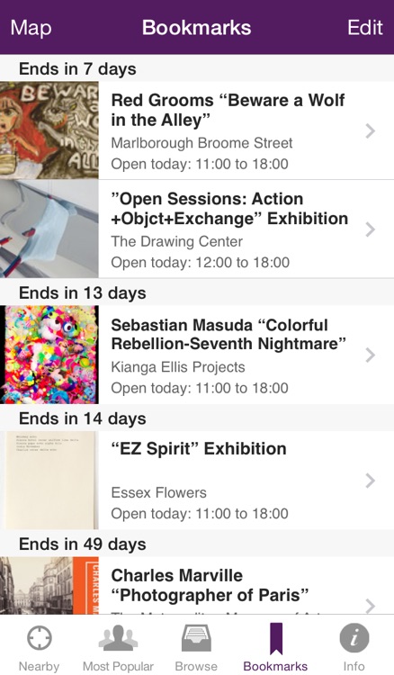View the Charles Marville Paris thumbnail
The image size is (394, 675).
(x=49, y=586)
